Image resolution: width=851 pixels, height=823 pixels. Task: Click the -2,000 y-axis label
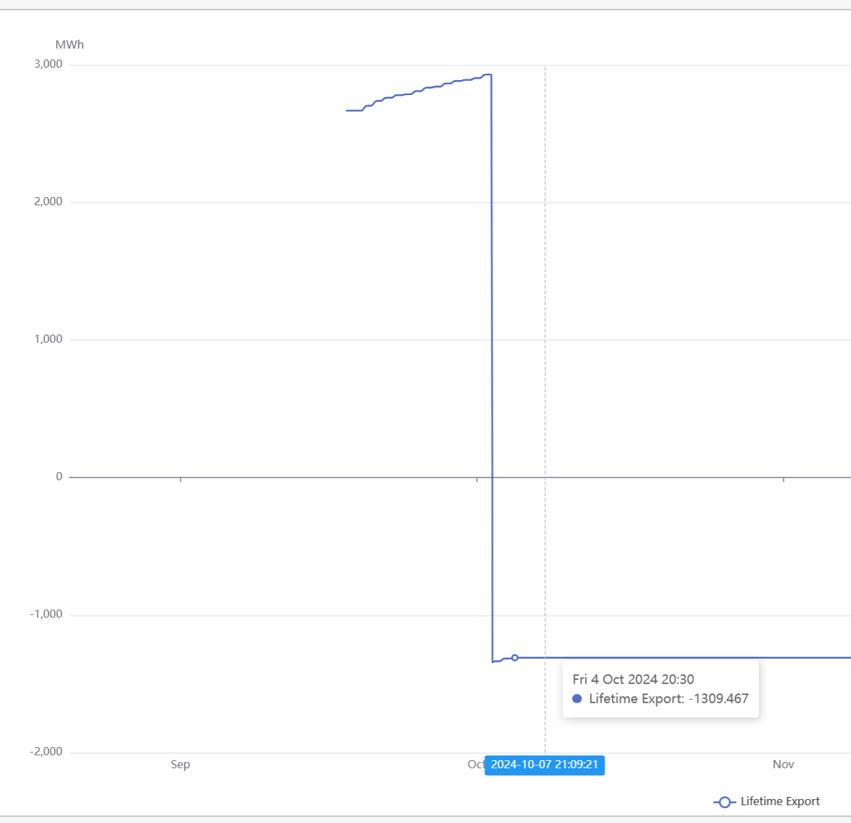click(46, 751)
